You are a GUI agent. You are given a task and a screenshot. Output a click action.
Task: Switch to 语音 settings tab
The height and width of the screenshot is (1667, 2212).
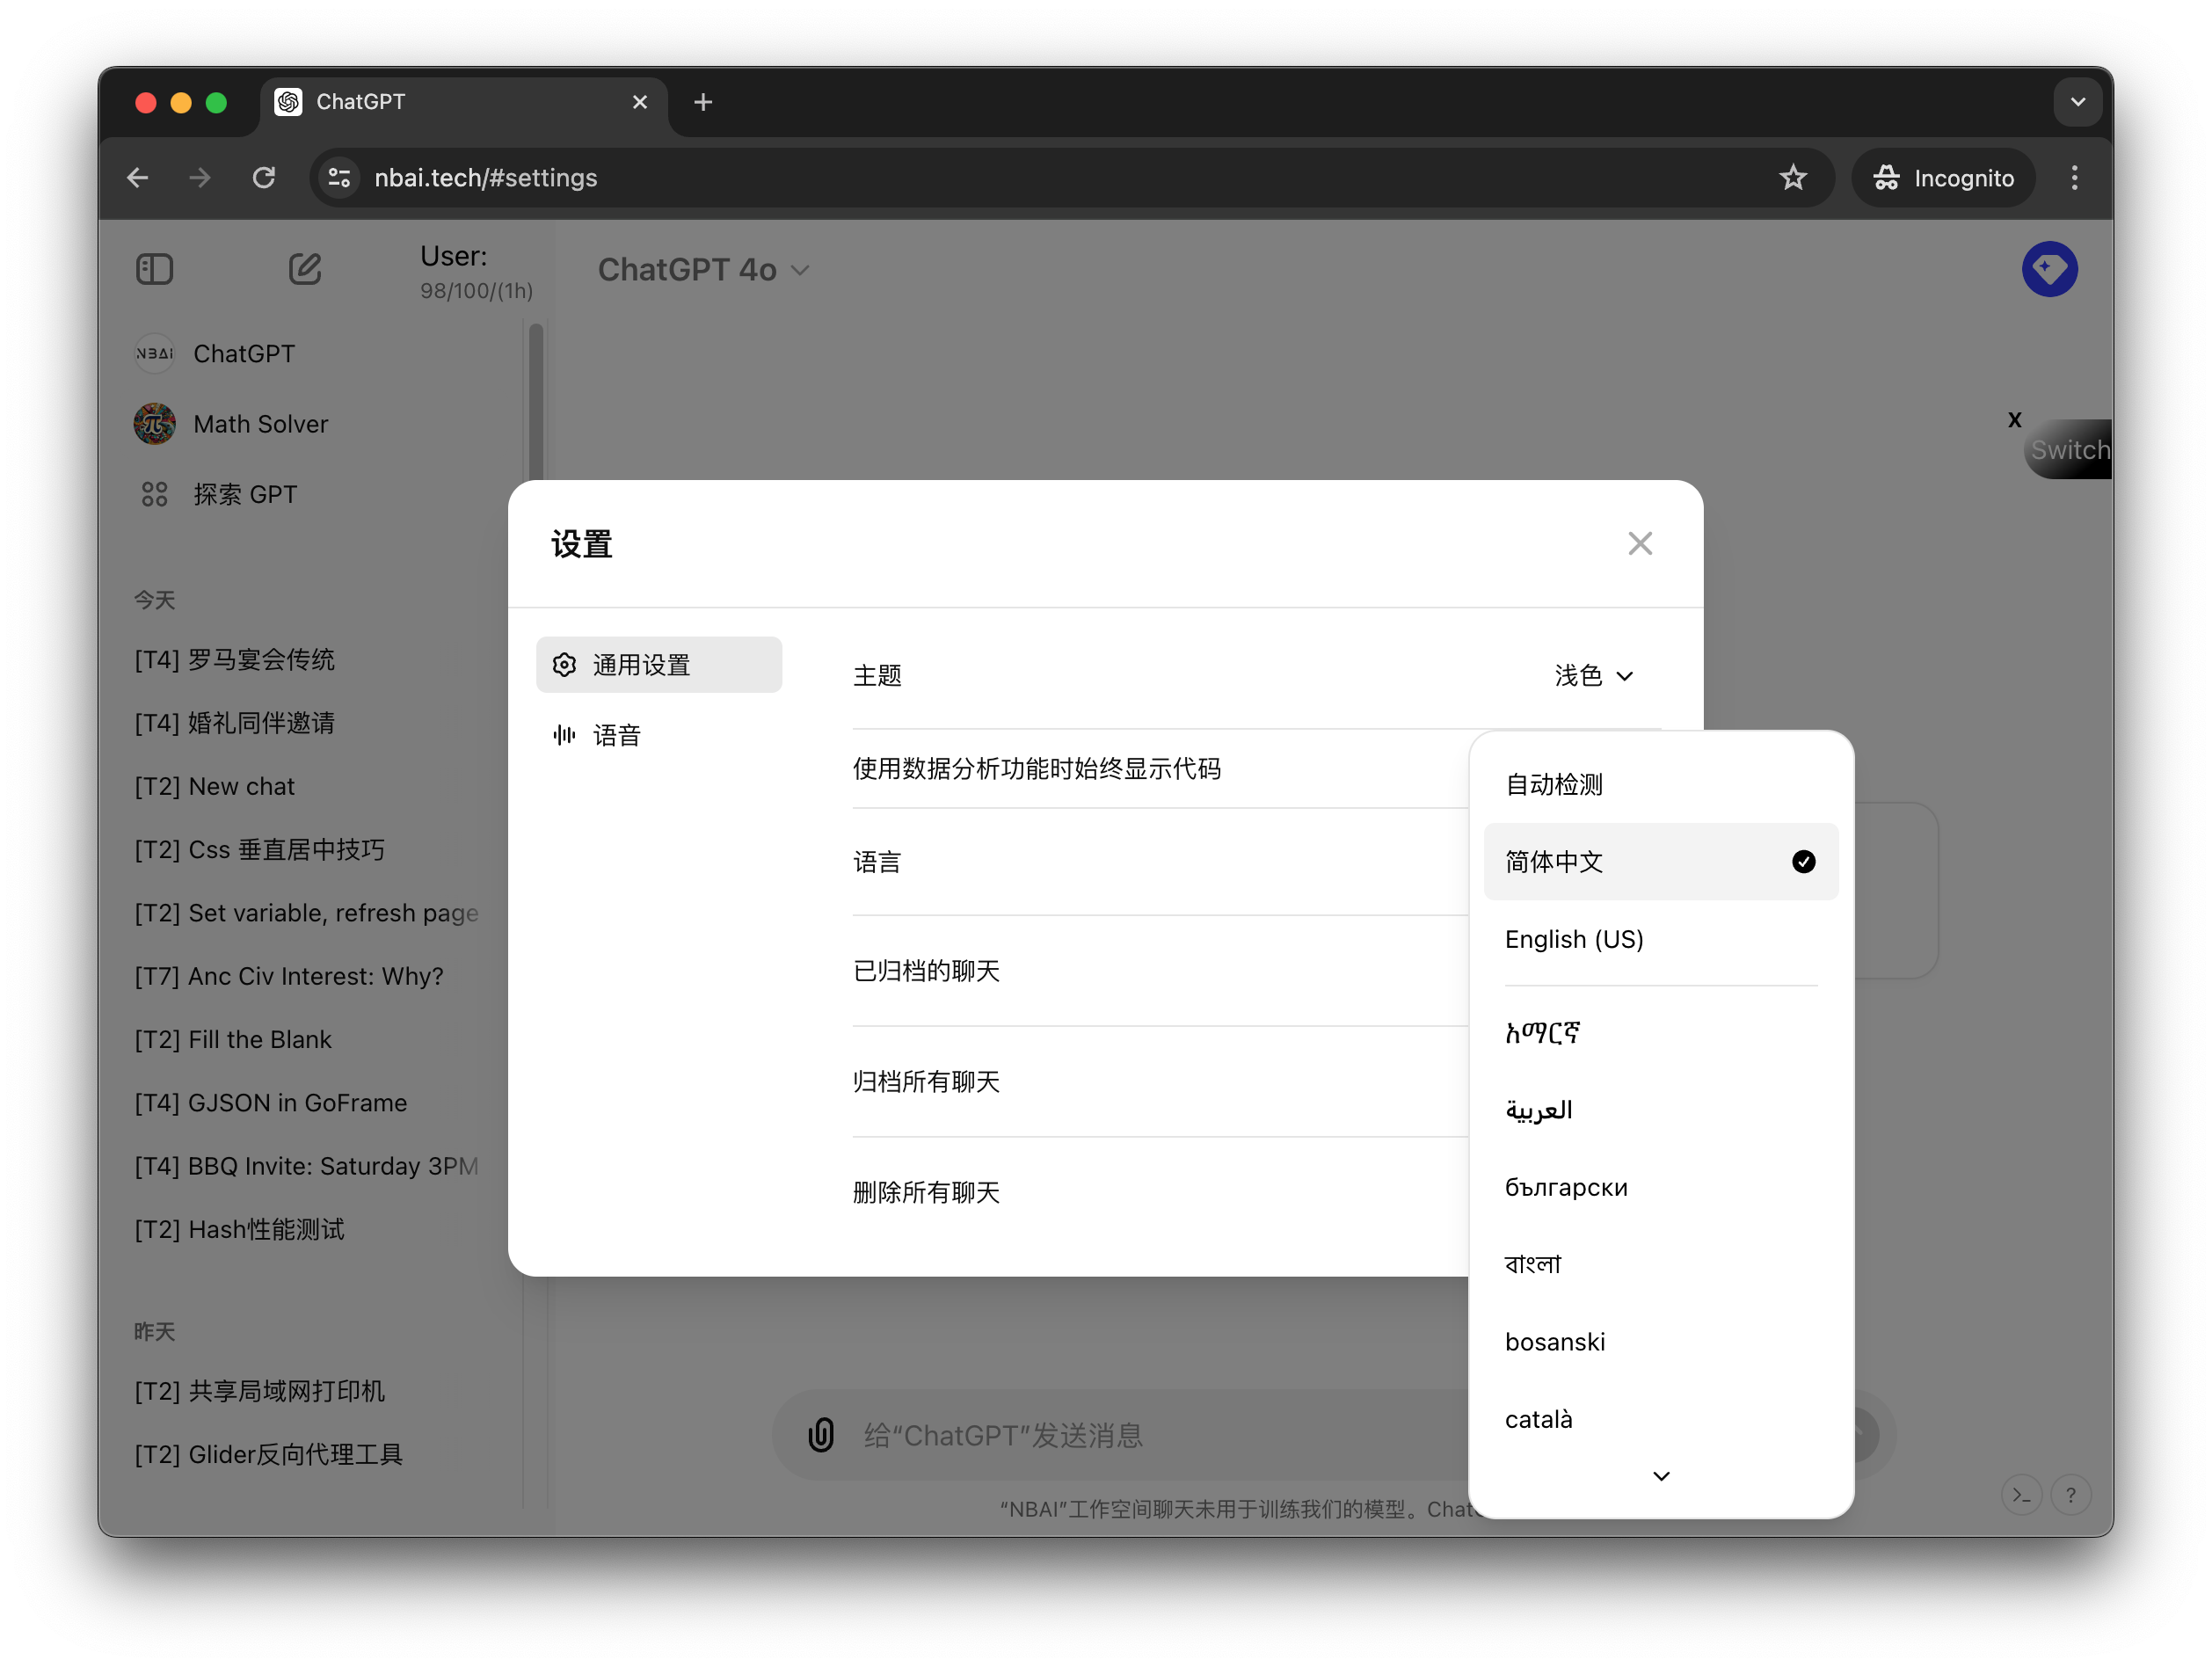tap(659, 735)
